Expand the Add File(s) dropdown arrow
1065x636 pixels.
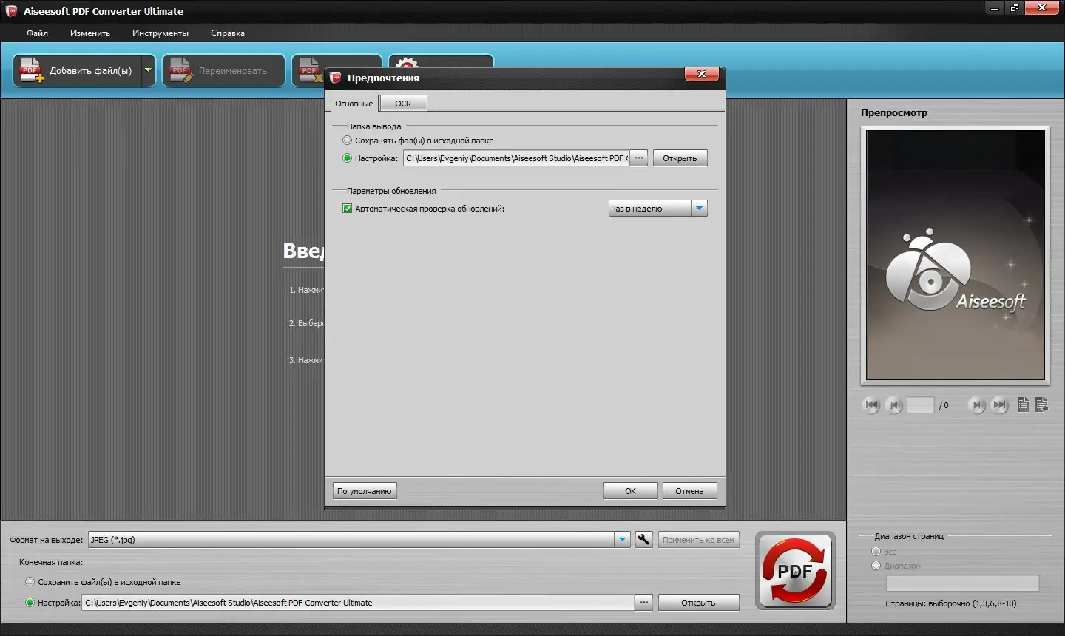coord(148,70)
